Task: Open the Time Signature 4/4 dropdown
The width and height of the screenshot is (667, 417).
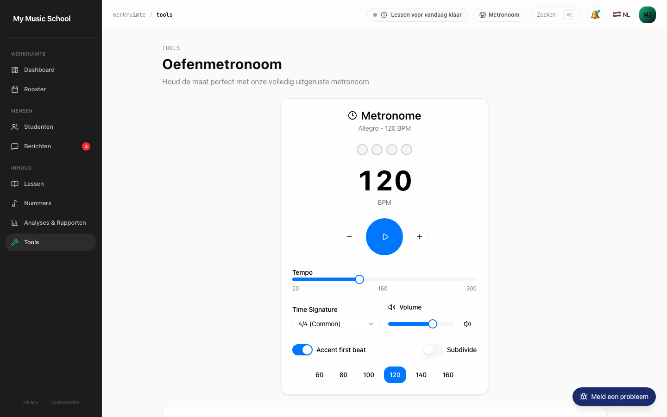Action: point(336,324)
